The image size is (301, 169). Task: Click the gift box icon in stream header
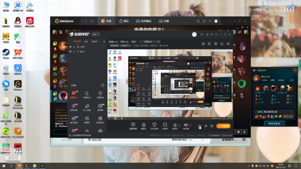(203, 44)
